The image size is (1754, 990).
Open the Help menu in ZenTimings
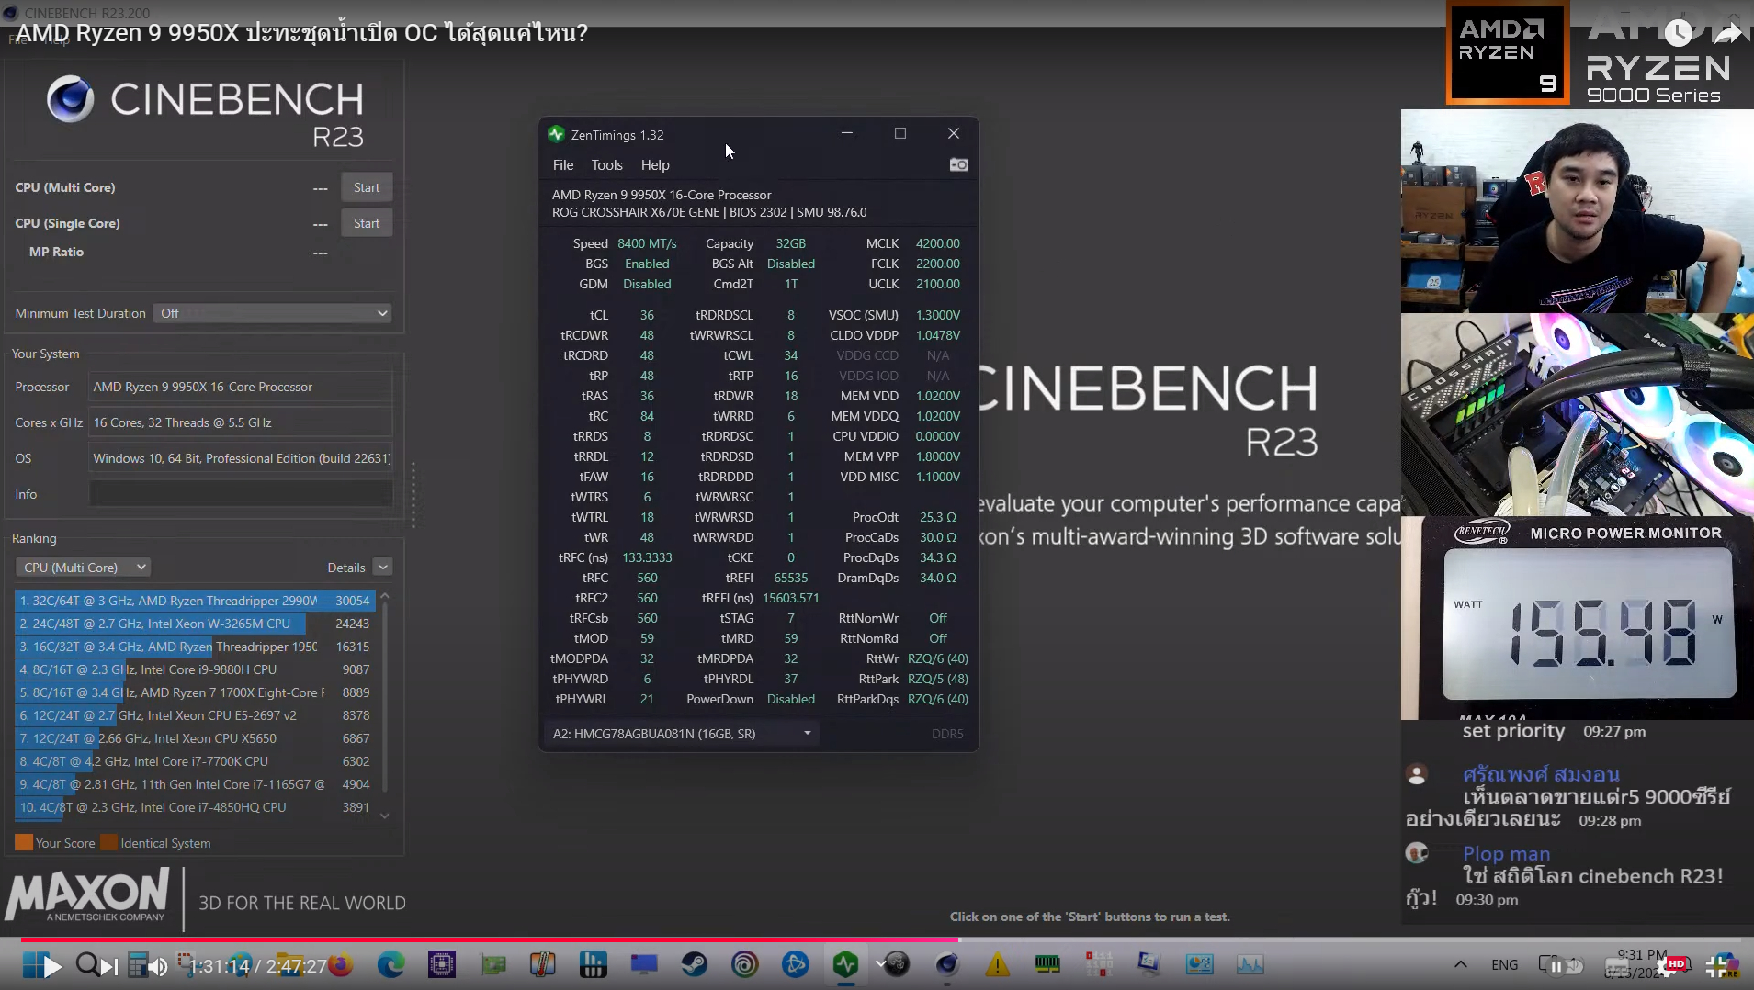(x=655, y=165)
